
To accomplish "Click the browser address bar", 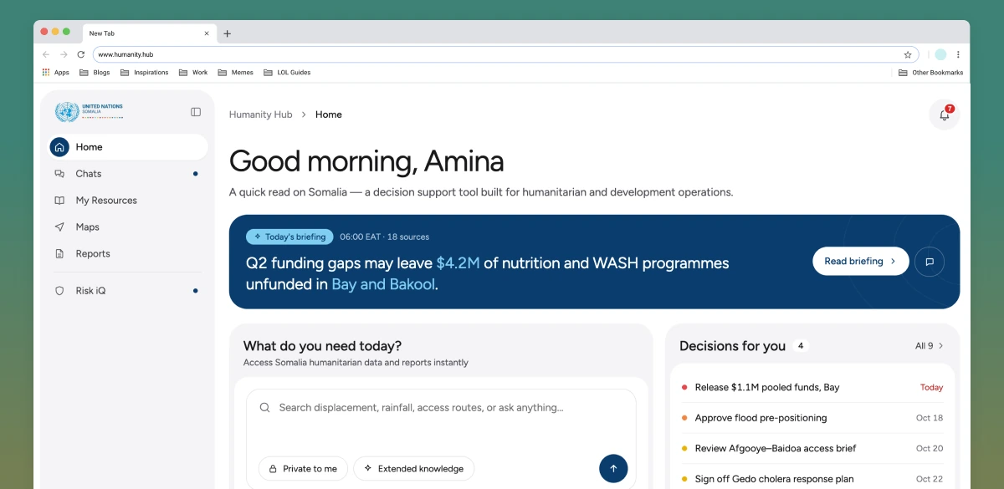I will pyautogui.click(x=505, y=54).
